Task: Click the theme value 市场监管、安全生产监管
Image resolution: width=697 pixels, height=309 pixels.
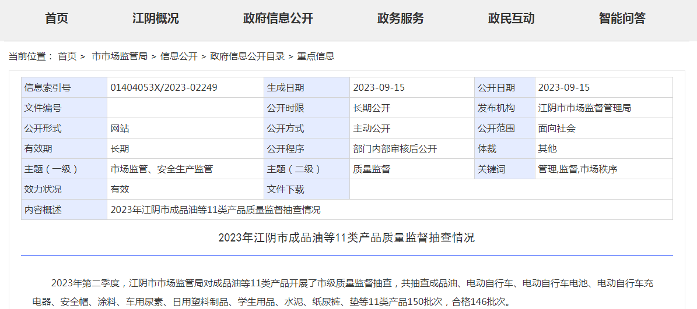Action: point(162,169)
